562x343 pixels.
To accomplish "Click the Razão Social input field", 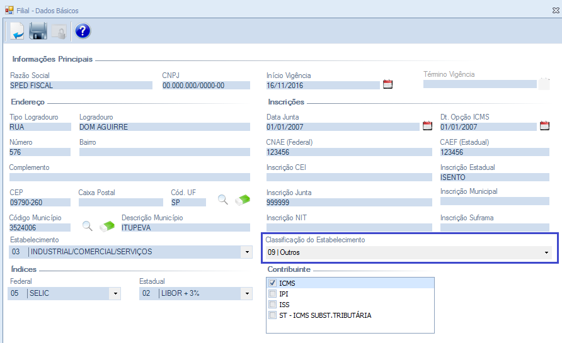I will tap(81, 85).
